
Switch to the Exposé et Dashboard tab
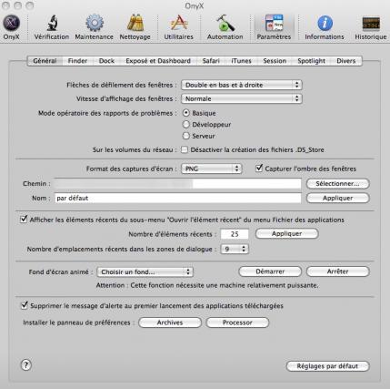pyautogui.click(x=158, y=61)
